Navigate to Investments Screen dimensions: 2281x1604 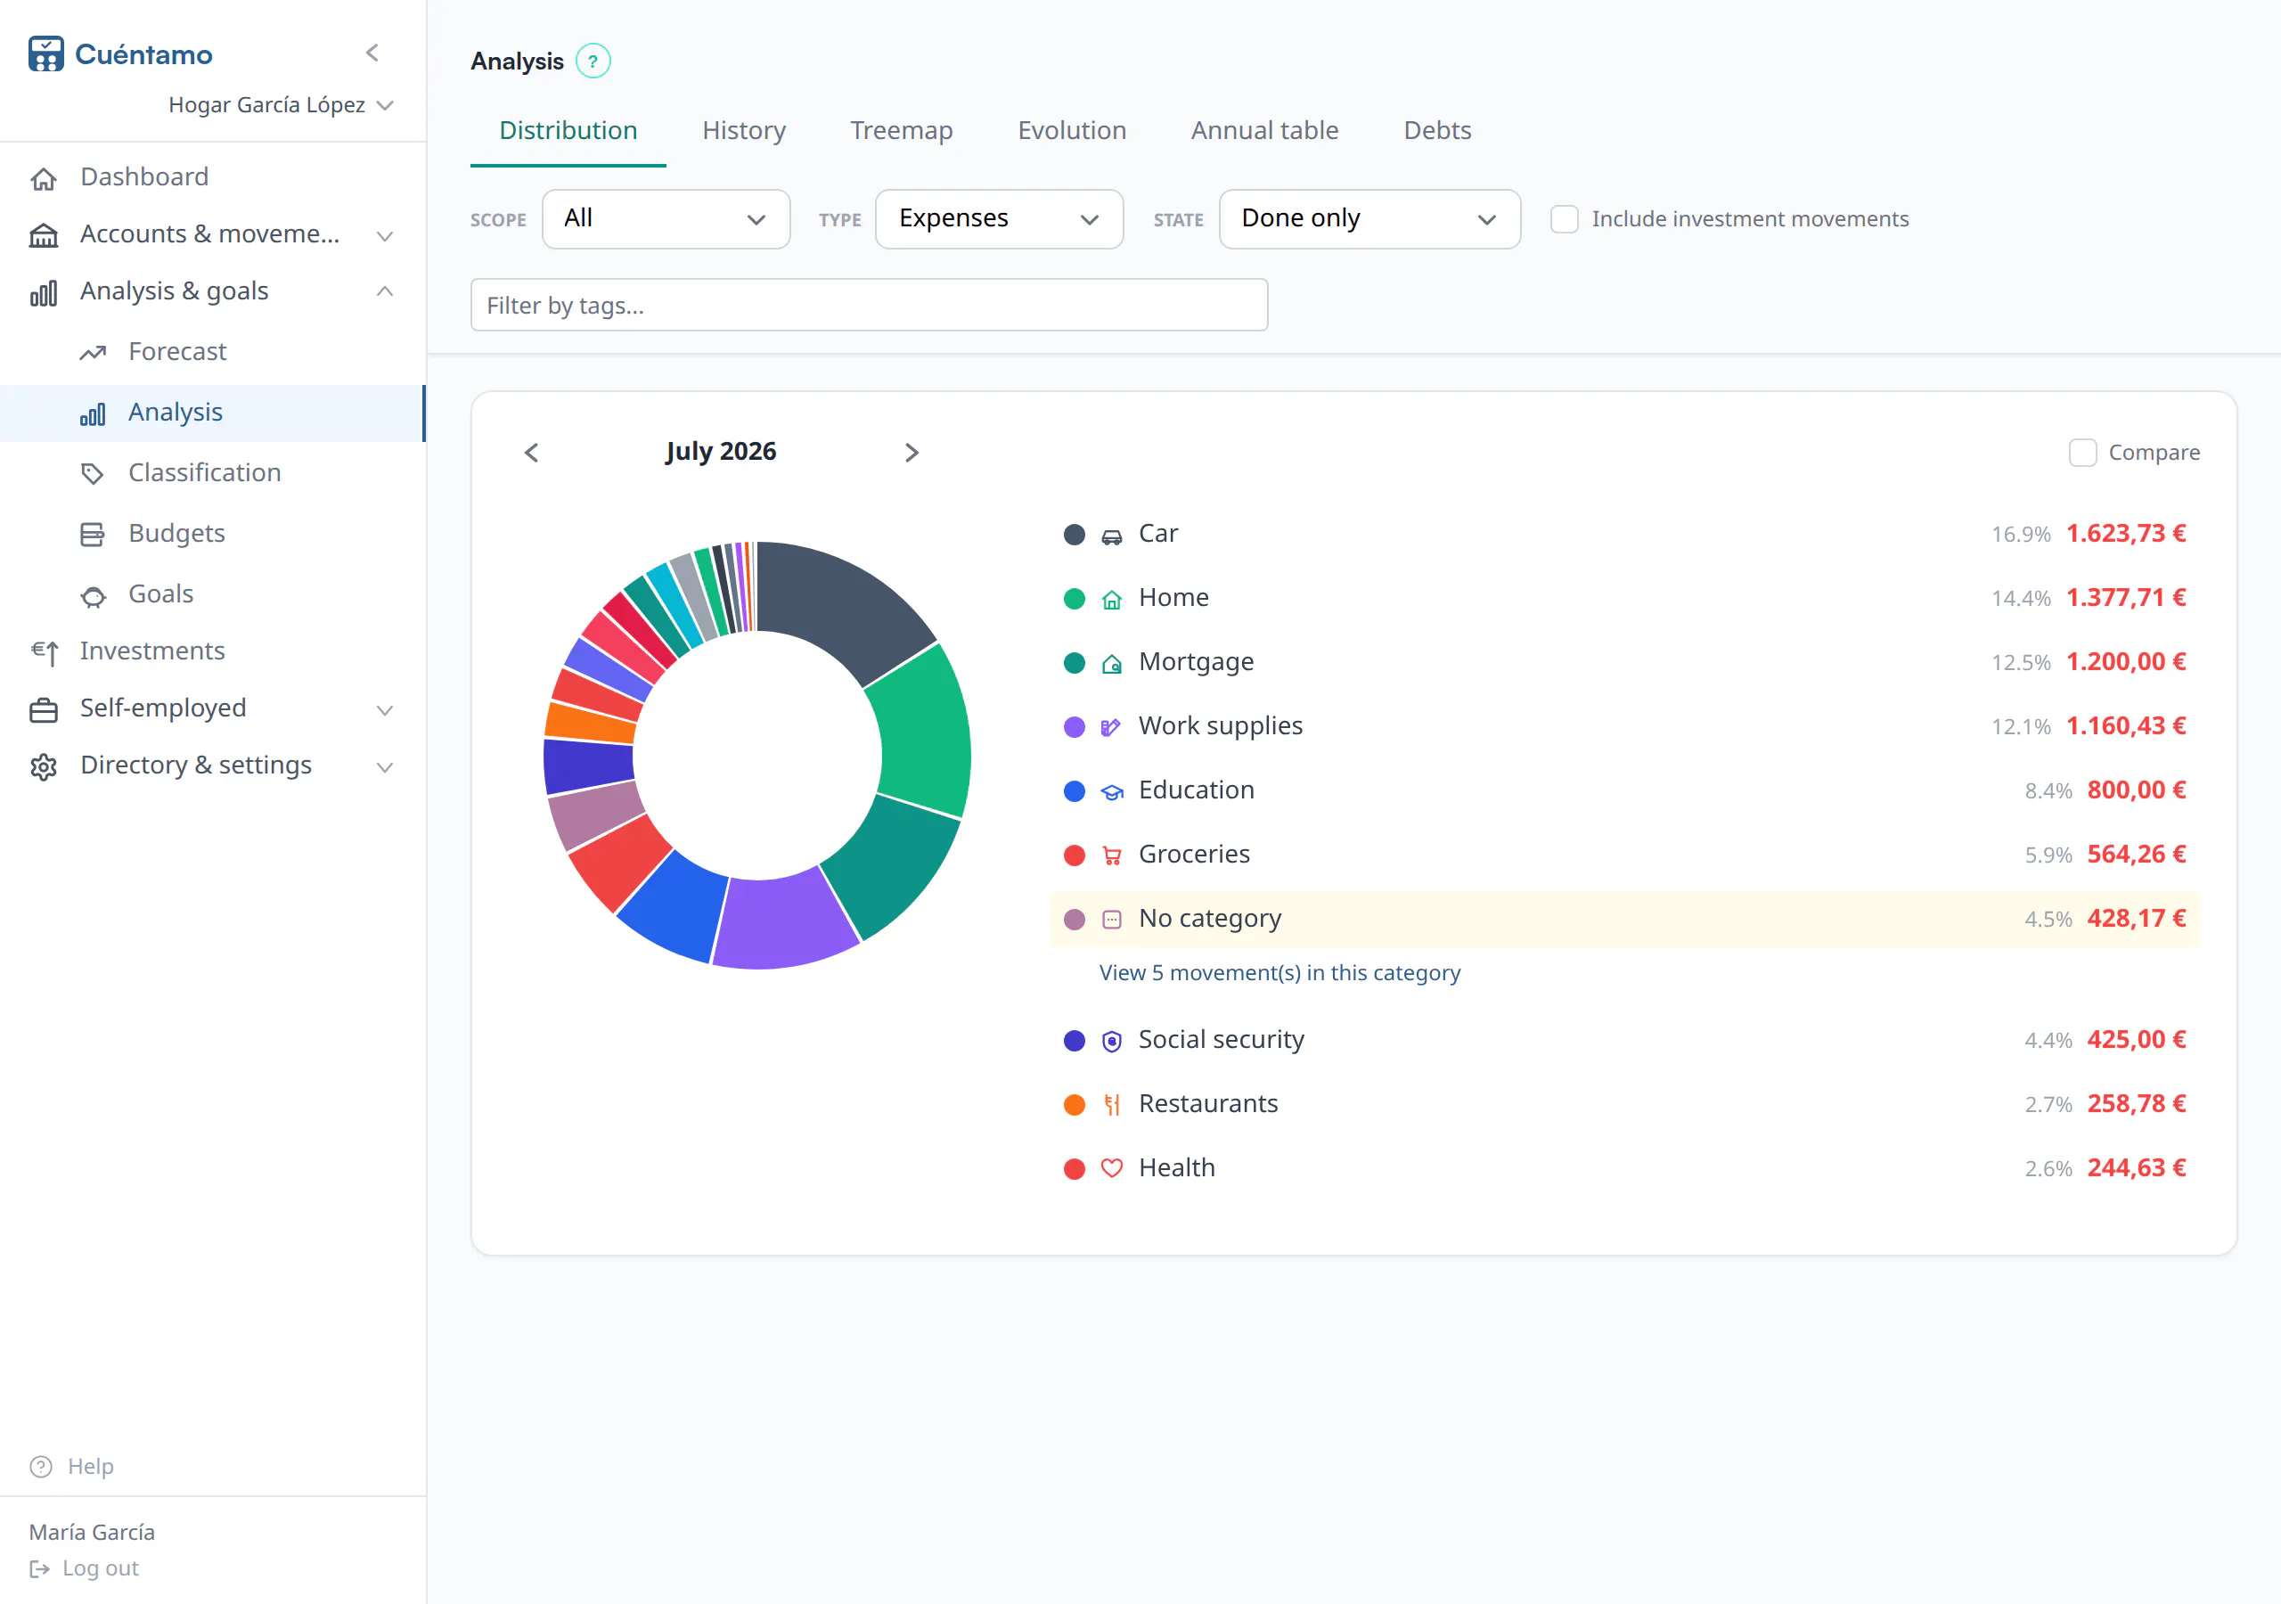(213, 651)
